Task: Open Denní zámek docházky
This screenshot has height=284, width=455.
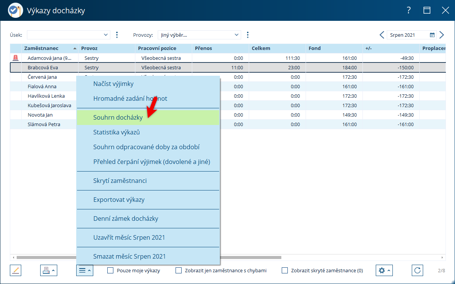Action: click(148, 218)
